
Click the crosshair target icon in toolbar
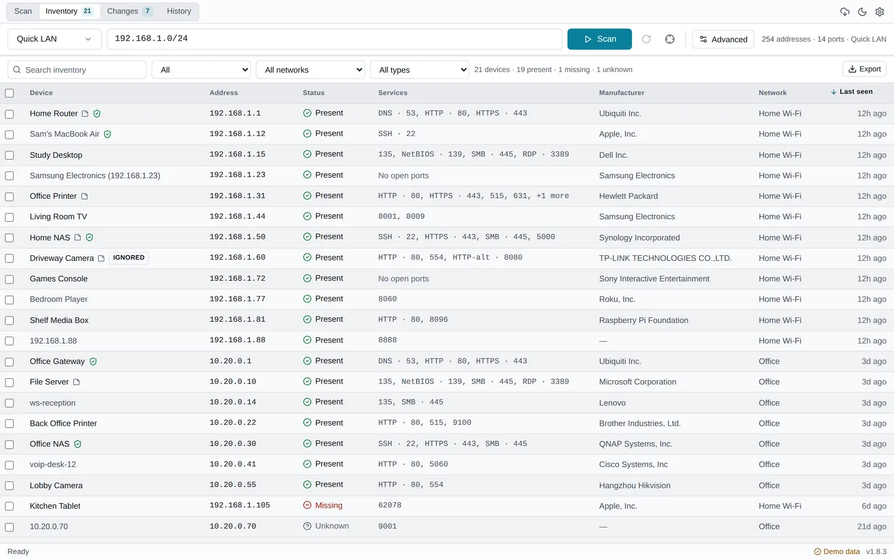[670, 39]
